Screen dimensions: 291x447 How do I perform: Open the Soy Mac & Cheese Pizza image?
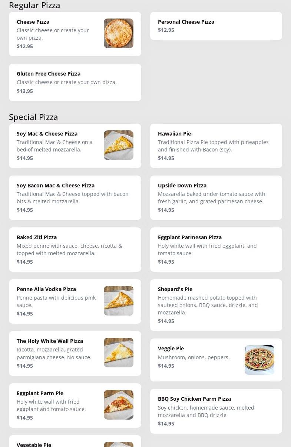coord(118,145)
